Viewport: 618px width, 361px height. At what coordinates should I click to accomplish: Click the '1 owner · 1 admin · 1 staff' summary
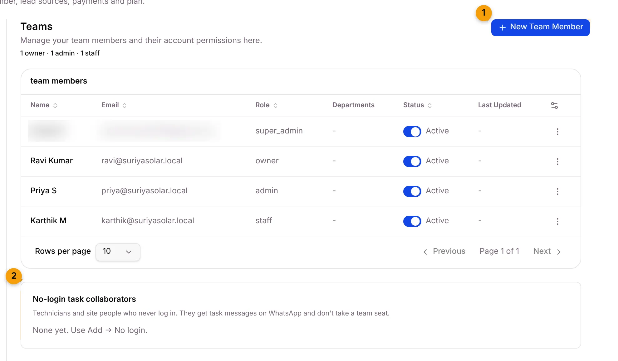coord(60,53)
